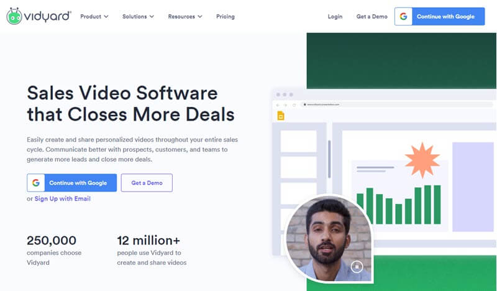Click the presenter video thumbnail
Image resolution: width=497 pixels, height=291 pixels.
329,238
